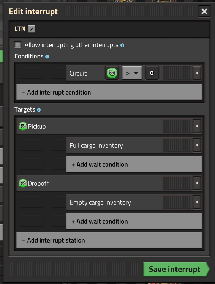Delete the Dropoff station target
This screenshot has height=284, width=215.
tap(197, 183)
